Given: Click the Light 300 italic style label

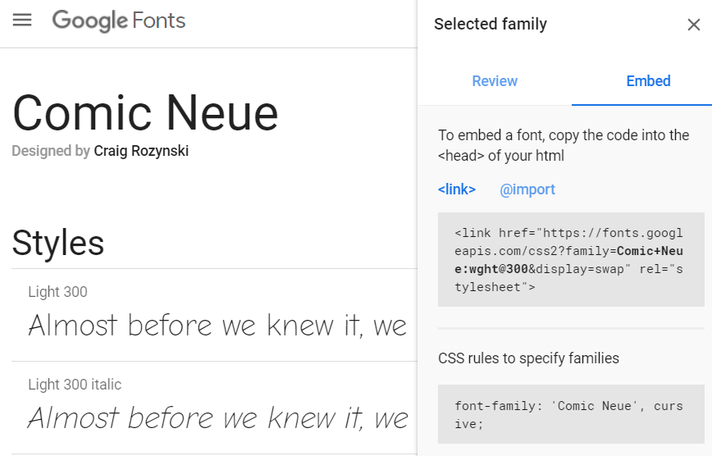Looking at the screenshot, I should [x=75, y=385].
